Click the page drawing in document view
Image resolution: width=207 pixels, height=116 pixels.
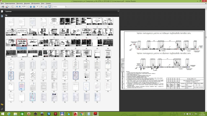[162, 60]
